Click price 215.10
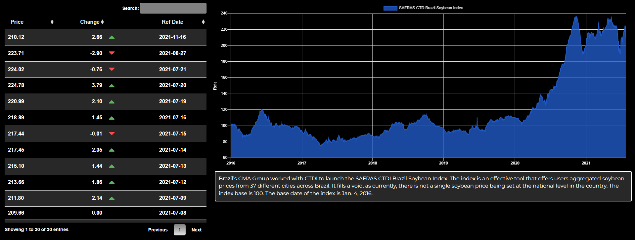The height and width of the screenshot is (240, 635). tap(16, 166)
